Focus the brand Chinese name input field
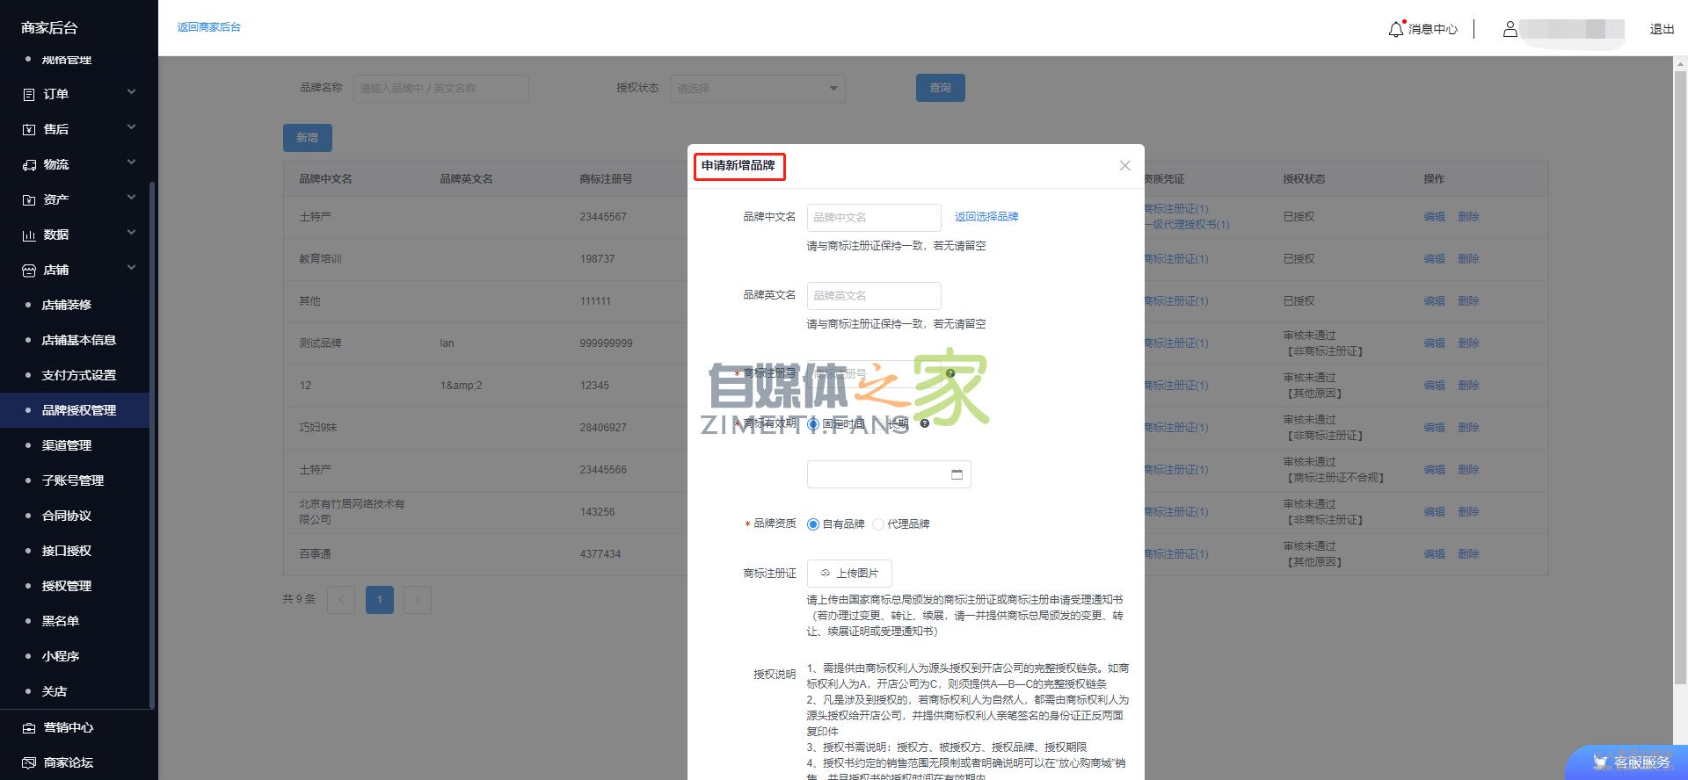The width and height of the screenshot is (1688, 780). click(873, 217)
